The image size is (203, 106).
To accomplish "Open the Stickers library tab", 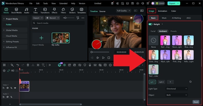I will [72, 11].
